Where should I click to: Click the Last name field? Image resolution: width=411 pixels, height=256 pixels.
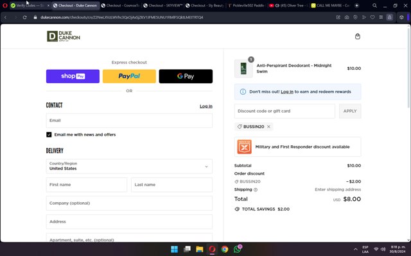171,185
